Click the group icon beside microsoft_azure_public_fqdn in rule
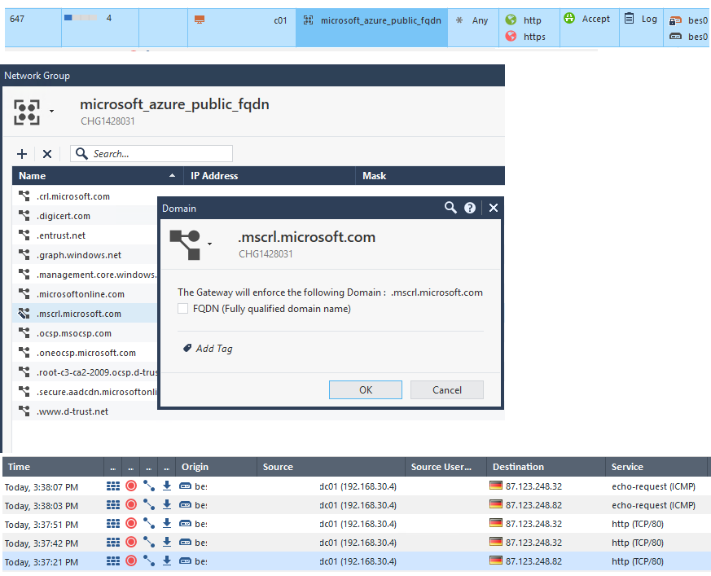 point(309,20)
